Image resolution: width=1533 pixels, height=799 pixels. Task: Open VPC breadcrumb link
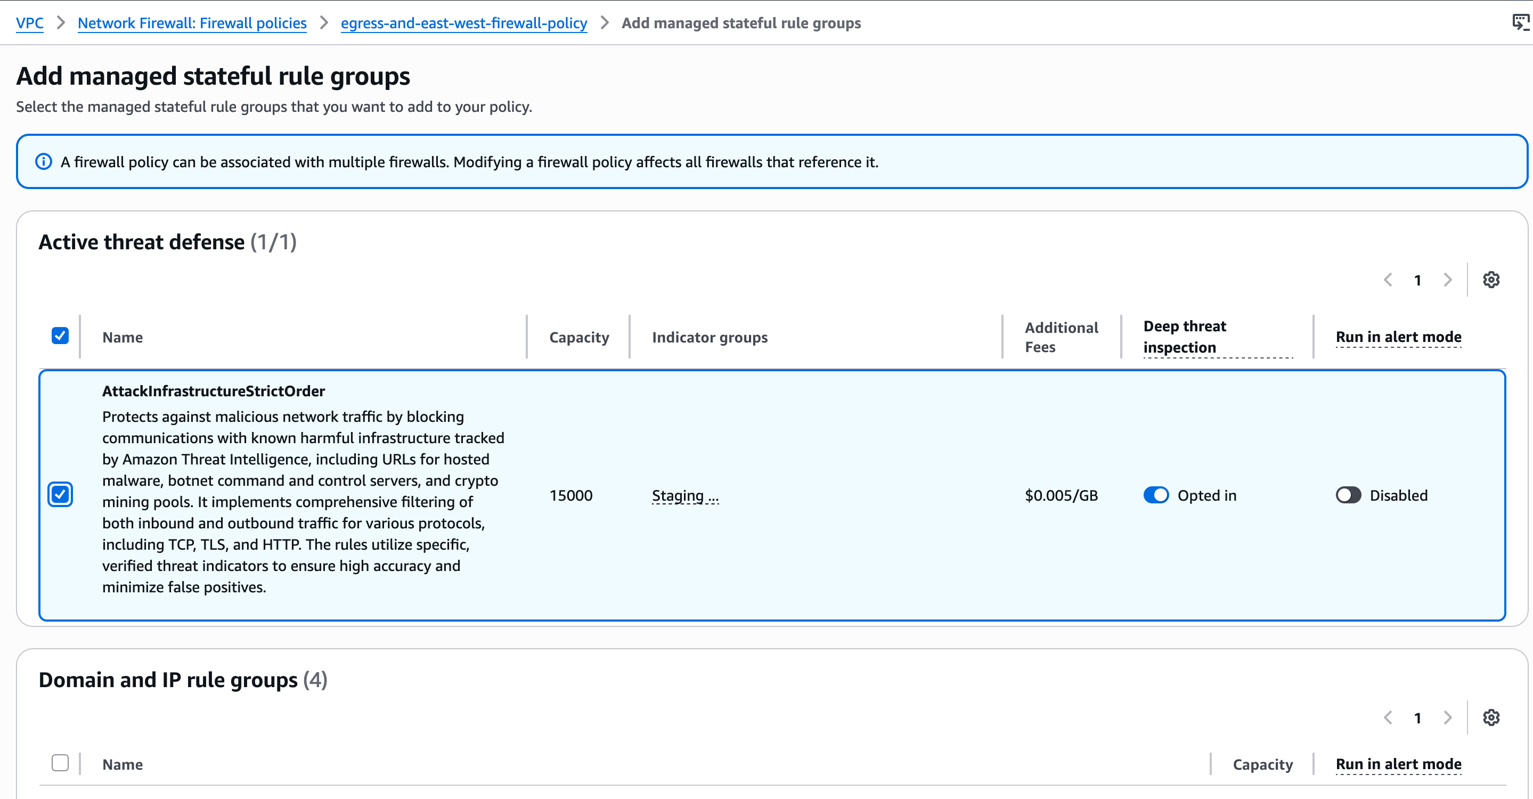[x=29, y=23]
